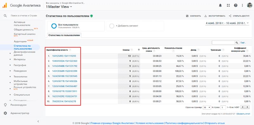The height and width of the screenshot is (125, 254).
Task: Click the help icon next to Идентификатор клиента
Action: coord(70,50)
